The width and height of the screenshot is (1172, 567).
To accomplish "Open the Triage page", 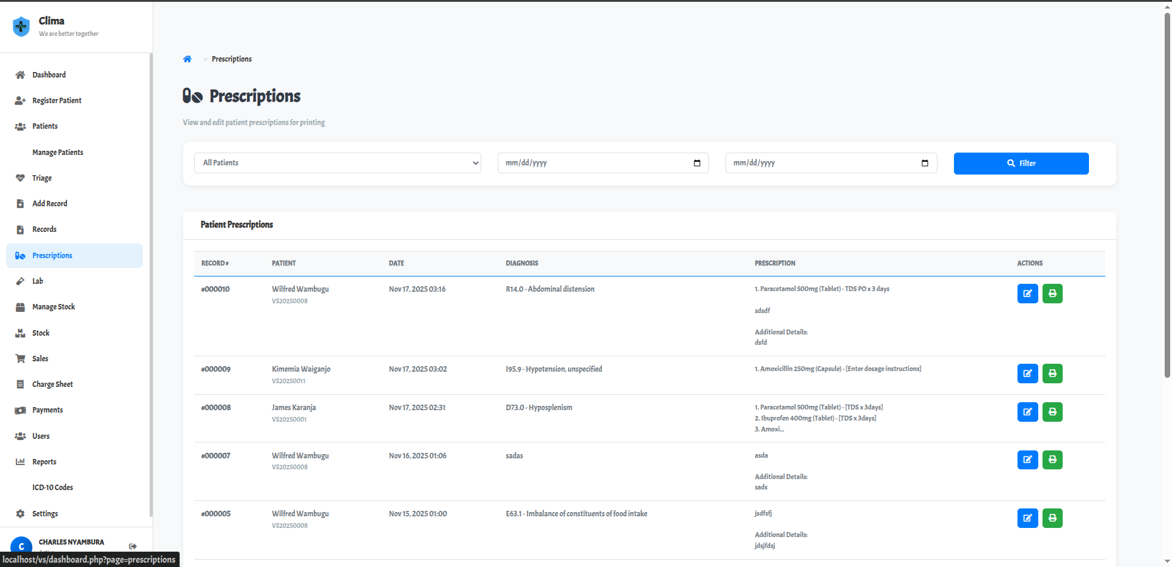I will (x=42, y=178).
